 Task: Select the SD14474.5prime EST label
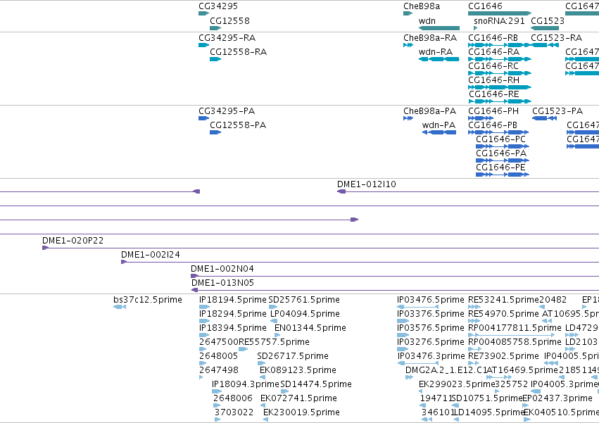pyautogui.click(x=316, y=384)
